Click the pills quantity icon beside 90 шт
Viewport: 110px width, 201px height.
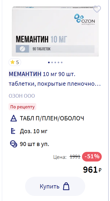pos(14,144)
